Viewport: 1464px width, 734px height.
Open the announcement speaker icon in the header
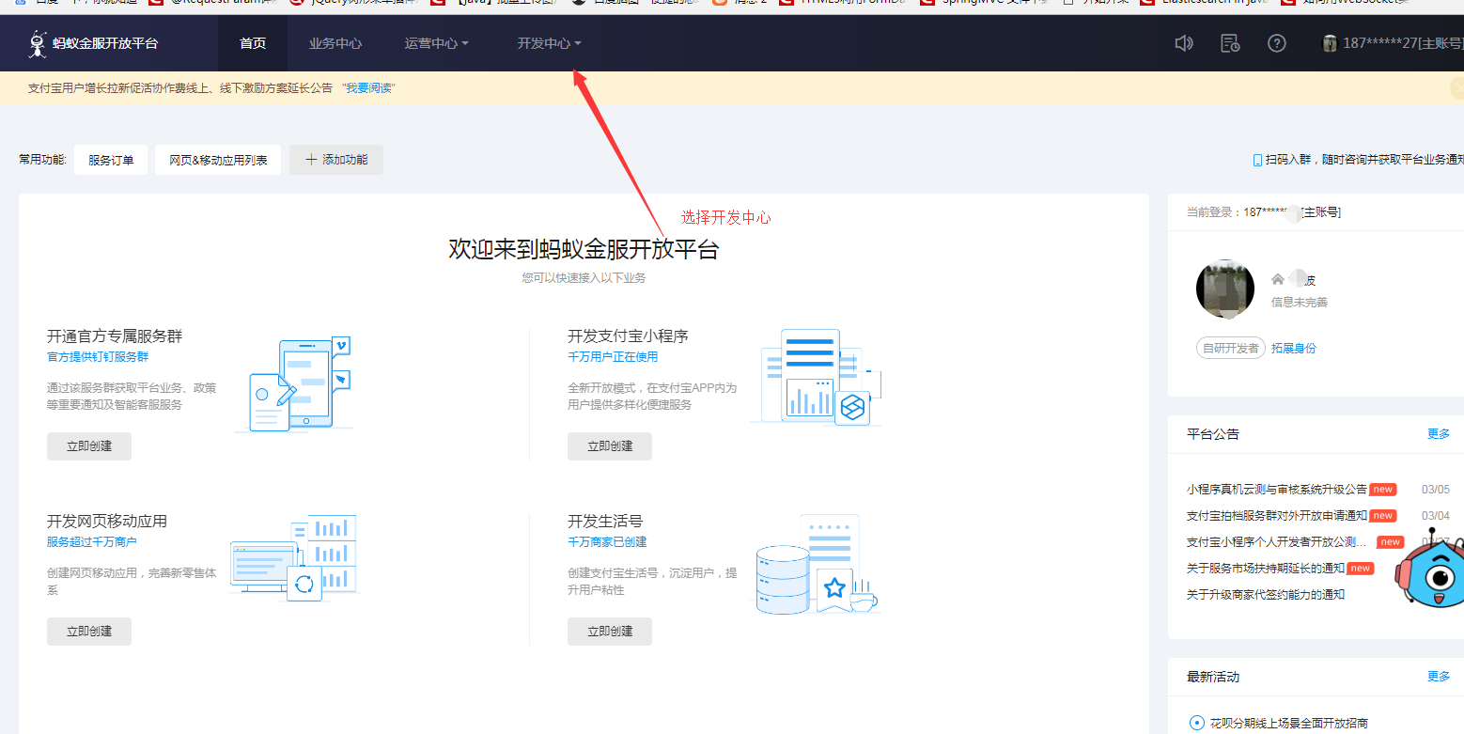point(1184,43)
